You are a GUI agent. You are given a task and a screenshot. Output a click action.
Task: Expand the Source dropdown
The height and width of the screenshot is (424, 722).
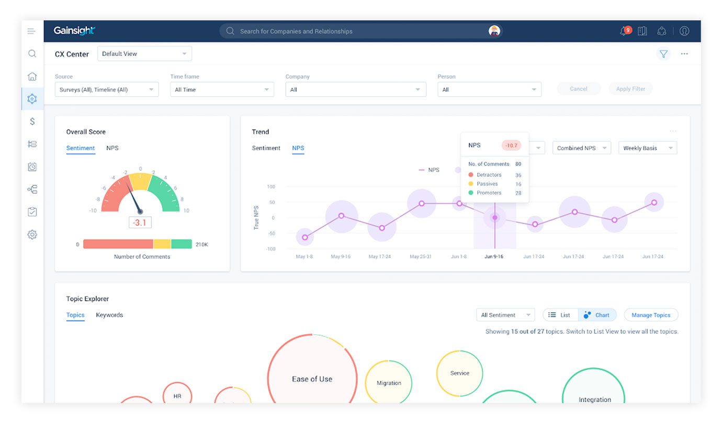click(107, 90)
